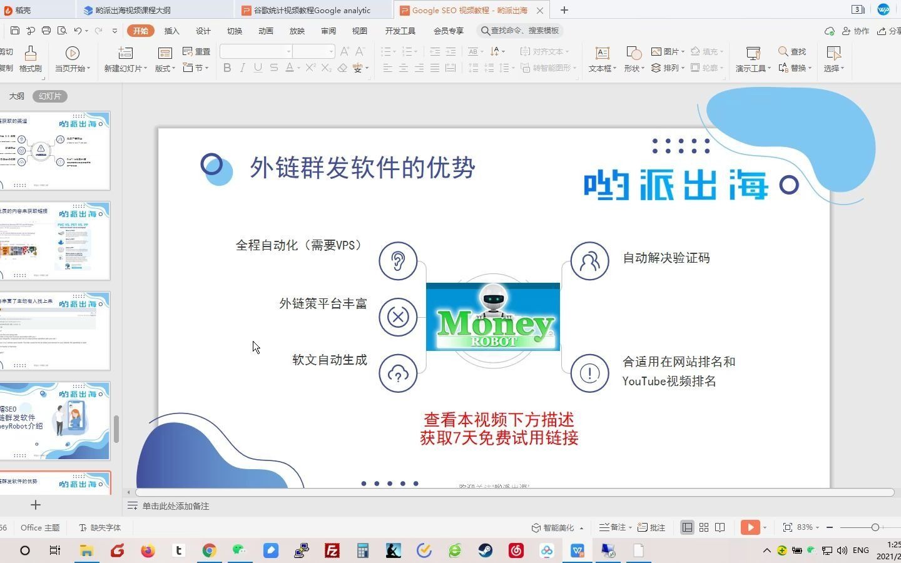Increase font size with the larger A icon
This screenshot has width=901, height=563.
tap(345, 51)
